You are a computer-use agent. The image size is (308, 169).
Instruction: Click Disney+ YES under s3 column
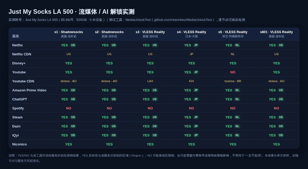150,63
